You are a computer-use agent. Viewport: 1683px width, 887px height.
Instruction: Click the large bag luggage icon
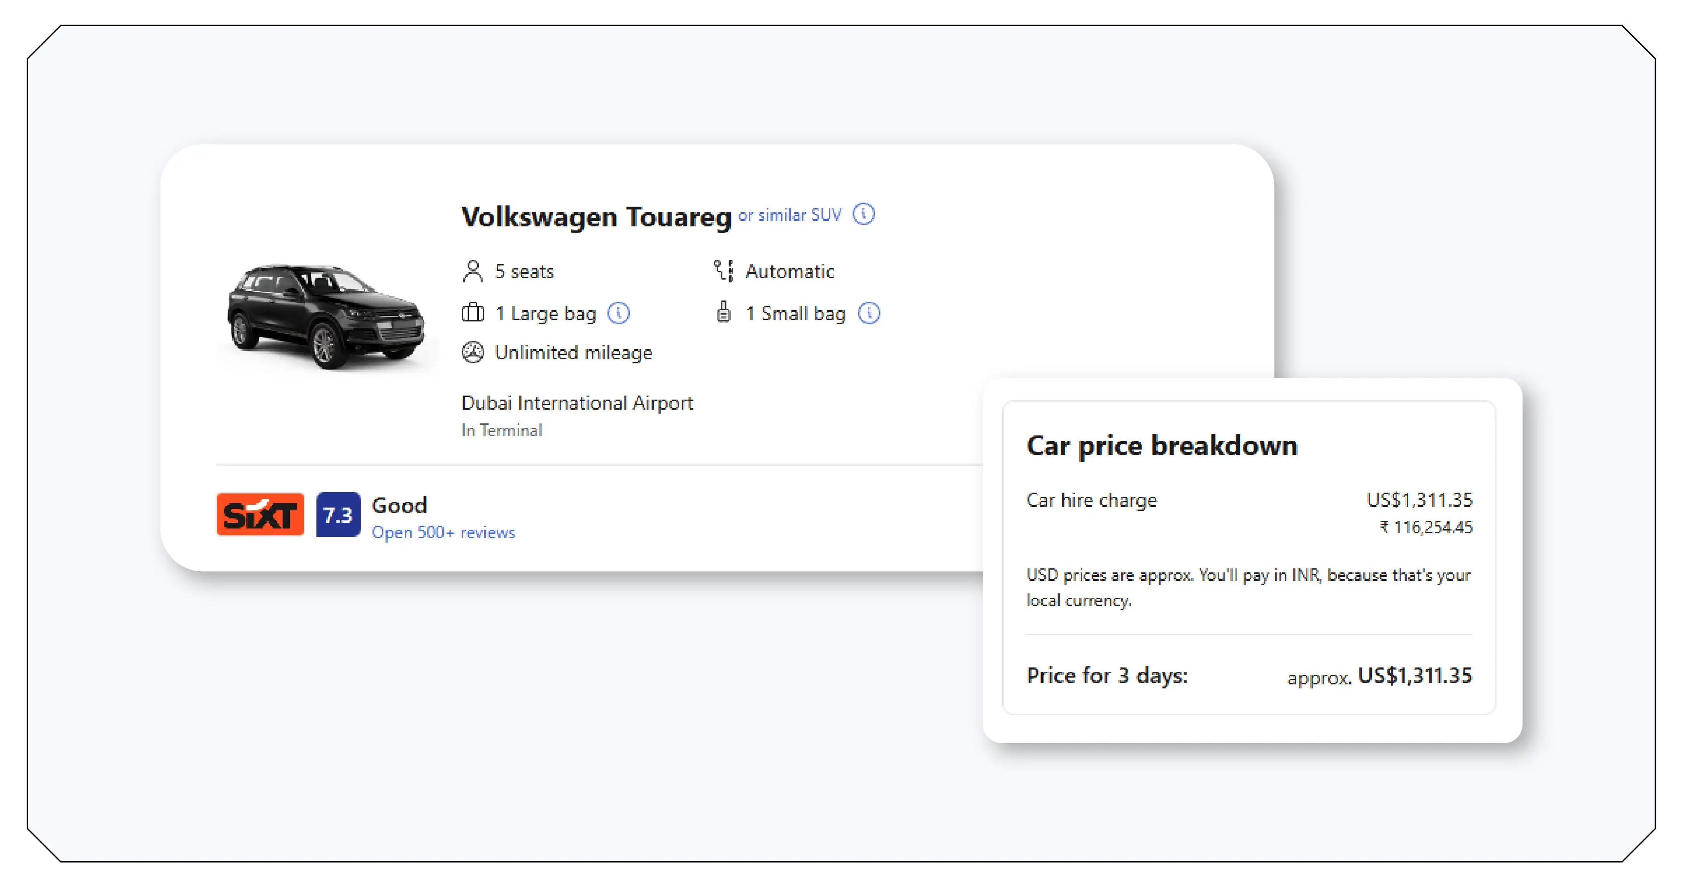472,313
